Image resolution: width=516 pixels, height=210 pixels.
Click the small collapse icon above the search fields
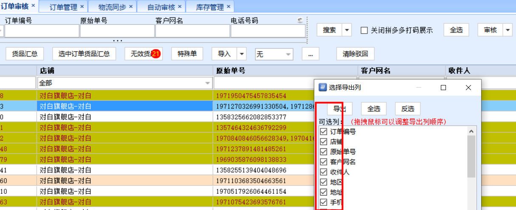300,20
